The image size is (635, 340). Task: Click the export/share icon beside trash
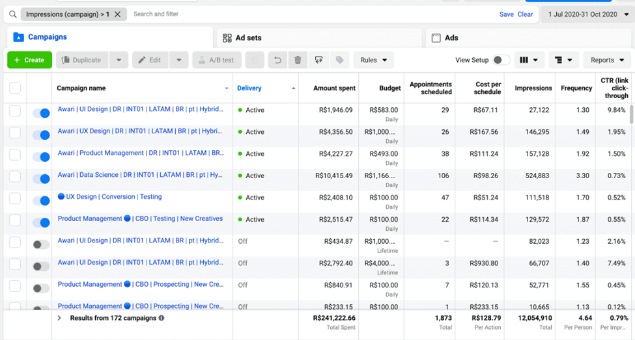[x=318, y=60]
